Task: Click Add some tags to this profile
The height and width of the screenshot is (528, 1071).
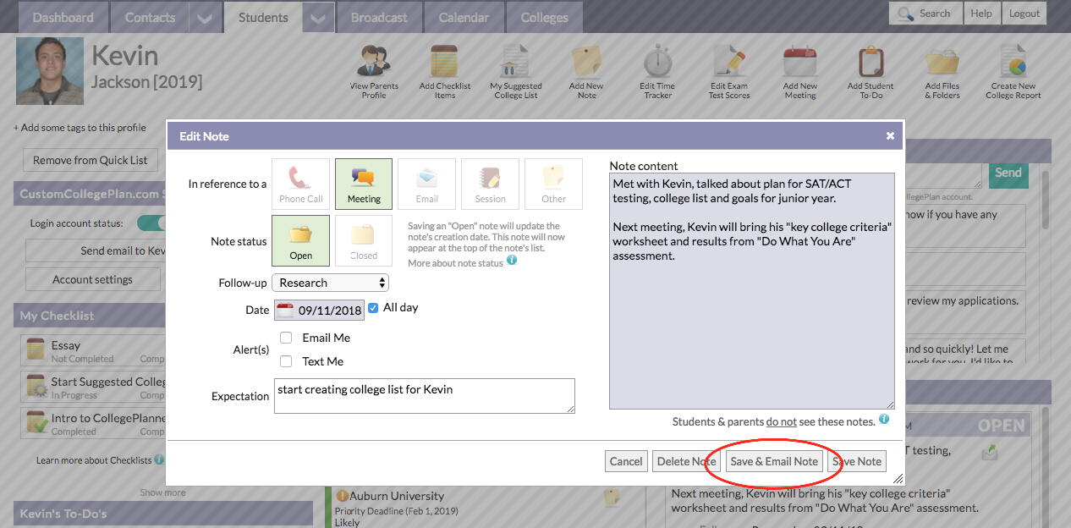Action: pos(80,128)
